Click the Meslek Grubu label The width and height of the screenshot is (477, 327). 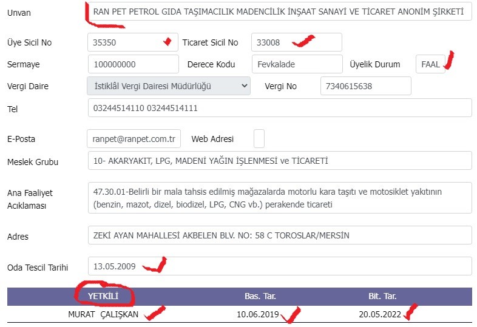33,161
